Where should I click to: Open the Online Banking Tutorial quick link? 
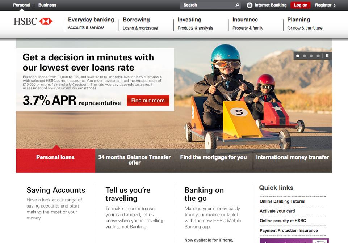[x=282, y=201]
